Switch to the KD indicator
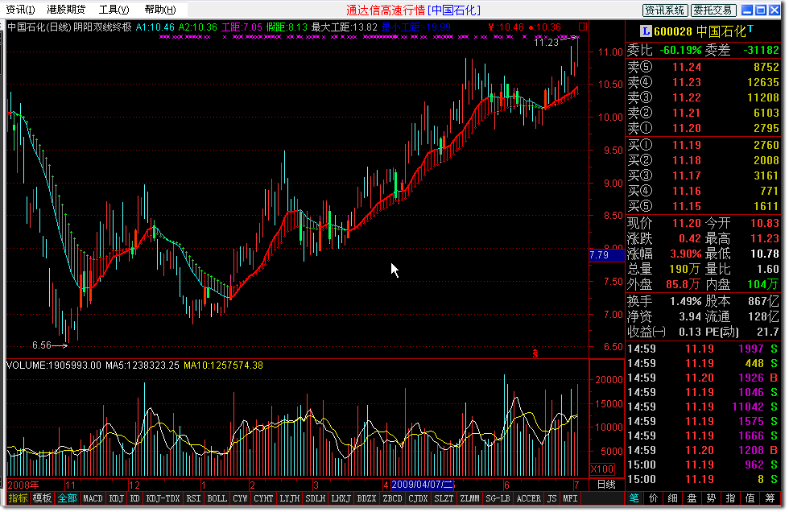The image size is (789, 512). click(x=135, y=498)
